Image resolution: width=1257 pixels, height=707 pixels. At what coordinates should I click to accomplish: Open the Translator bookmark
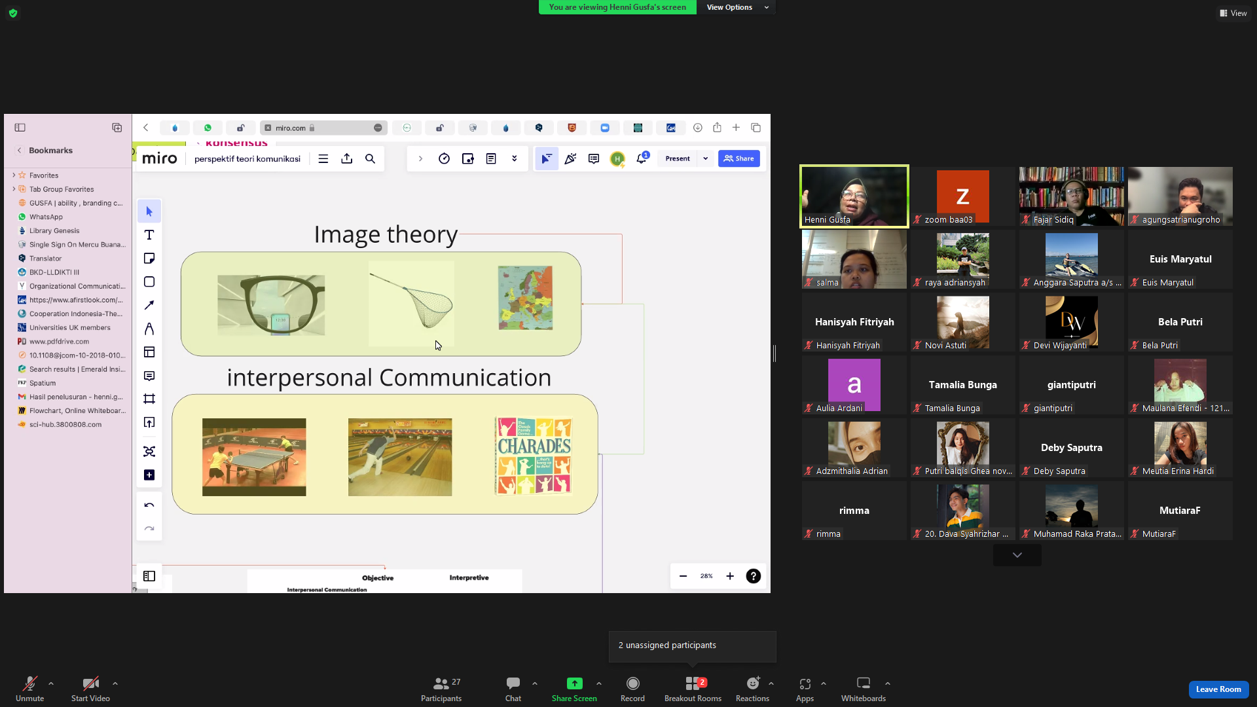click(45, 259)
